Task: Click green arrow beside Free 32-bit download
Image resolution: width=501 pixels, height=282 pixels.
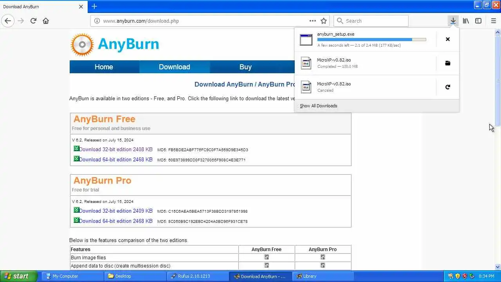Action: coord(76,148)
